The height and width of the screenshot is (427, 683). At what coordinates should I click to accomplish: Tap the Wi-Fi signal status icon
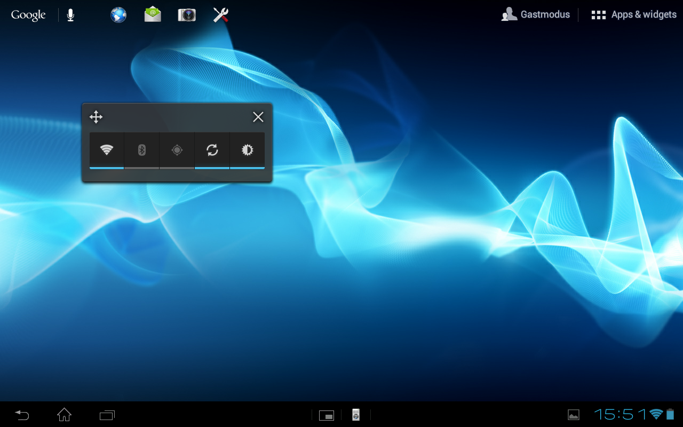(x=656, y=414)
